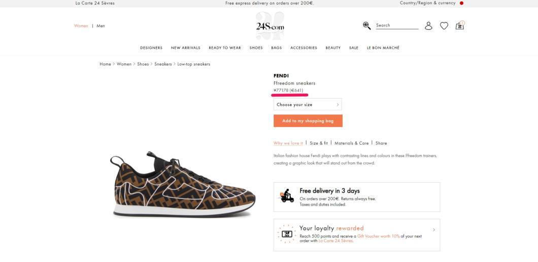This screenshot has height=262, width=538.
Task: Switch to Men section
Action: [x=100, y=26]
